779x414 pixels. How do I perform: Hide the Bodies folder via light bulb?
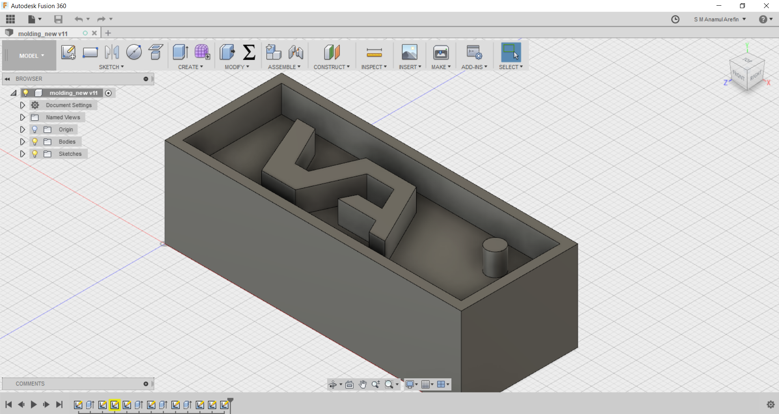coord(35,142)
